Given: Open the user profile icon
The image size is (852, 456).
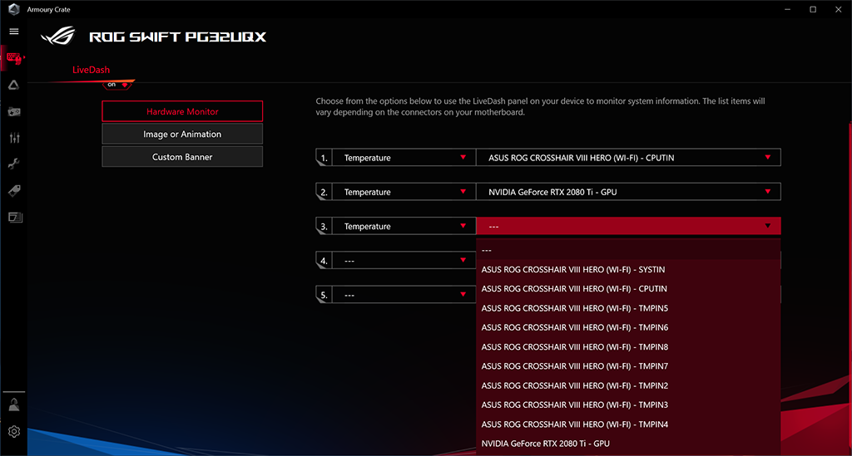Looking at the screenshot, I should [14, 405].
